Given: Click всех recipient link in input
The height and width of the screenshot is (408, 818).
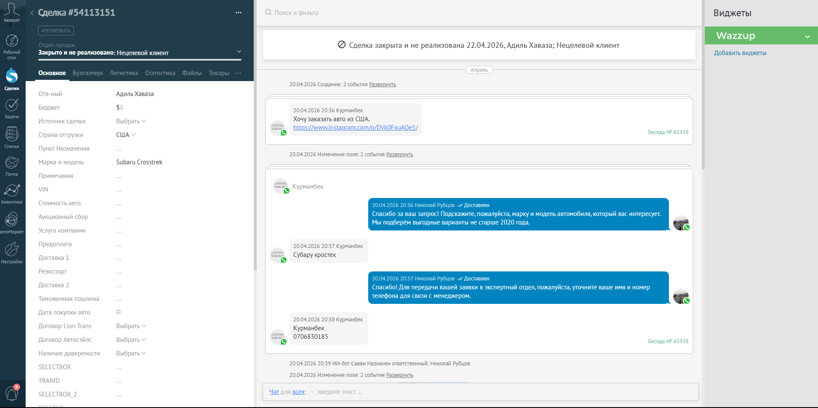Looking at the screenshot, I should point(299,392).
